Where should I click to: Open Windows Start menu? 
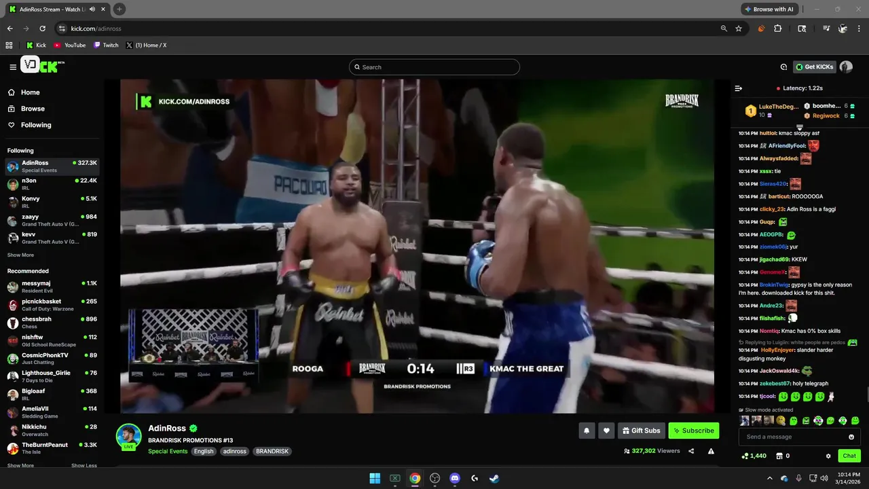[x=375, y=478]
